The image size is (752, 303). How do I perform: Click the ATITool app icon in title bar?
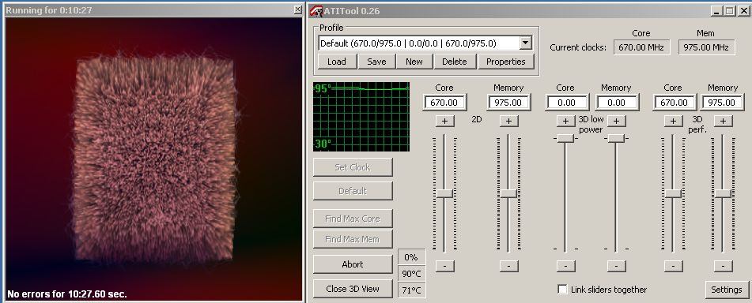[x=316, y=10]
